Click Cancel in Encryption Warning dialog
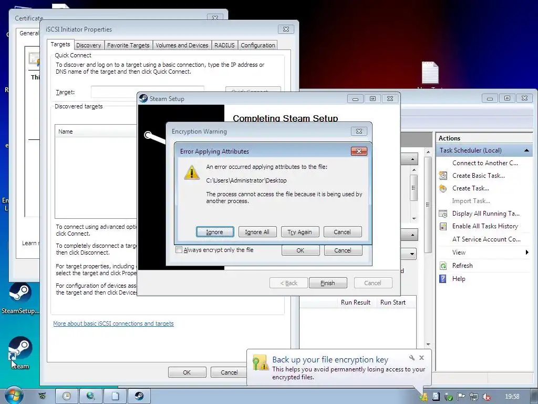The image size is (538, 404). point(343,250)
